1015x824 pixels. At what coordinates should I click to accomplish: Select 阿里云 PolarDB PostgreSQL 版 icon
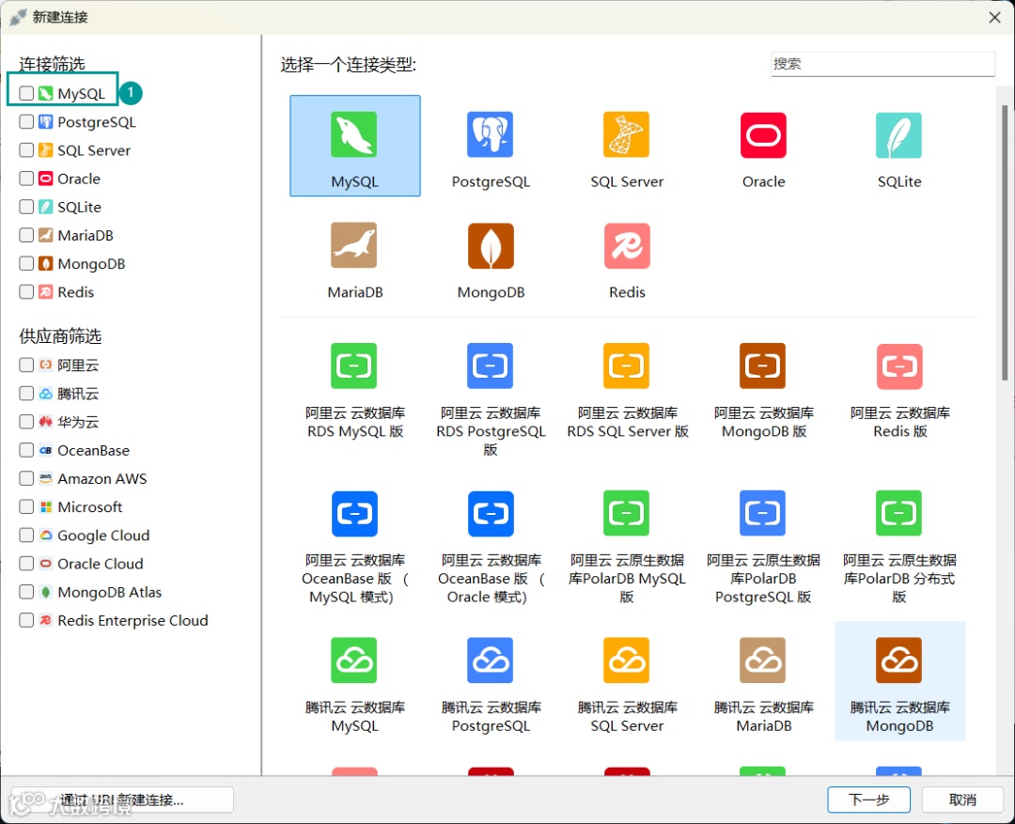(762, 513)
